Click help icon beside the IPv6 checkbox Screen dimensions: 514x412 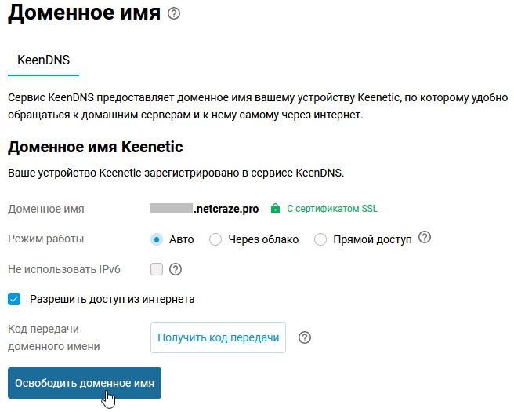[176, 269]
